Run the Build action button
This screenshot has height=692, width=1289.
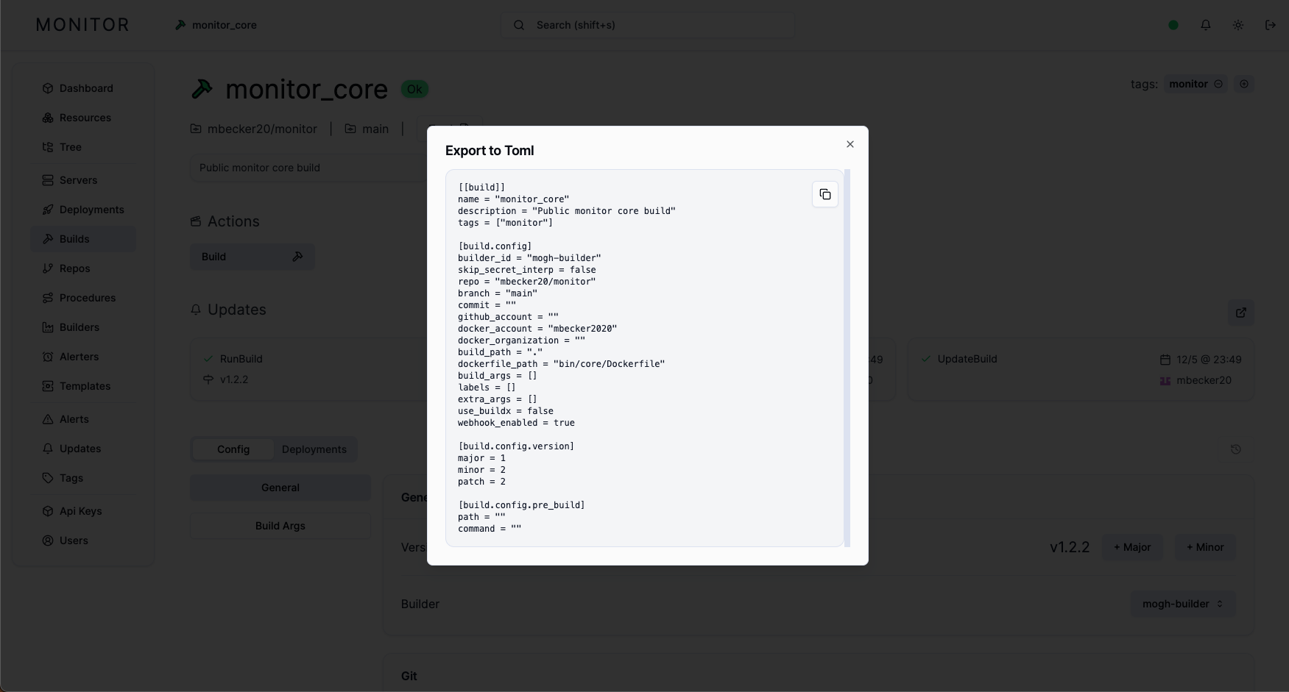click(x=252, y=257)
